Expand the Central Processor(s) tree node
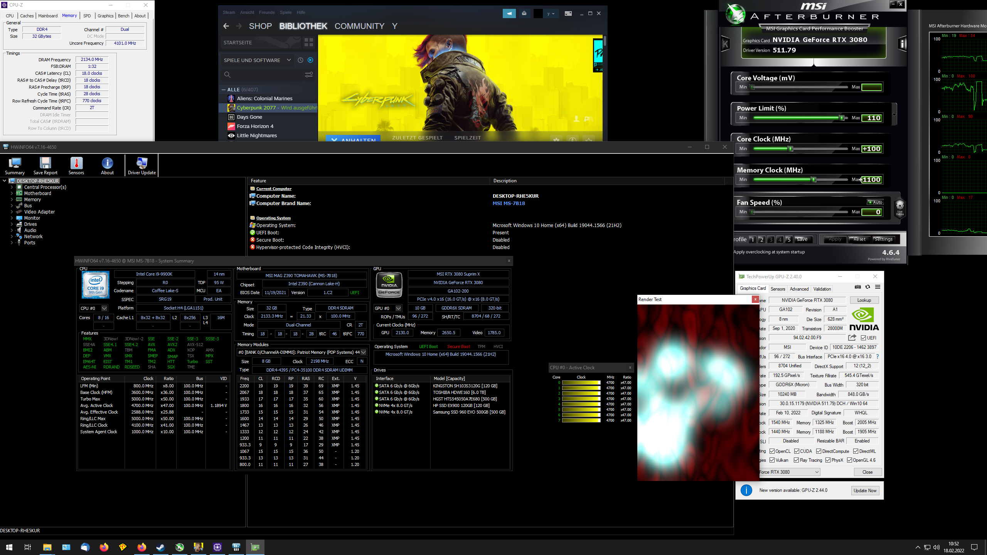This screenshot has width=987, height=555. click(12, 187)
